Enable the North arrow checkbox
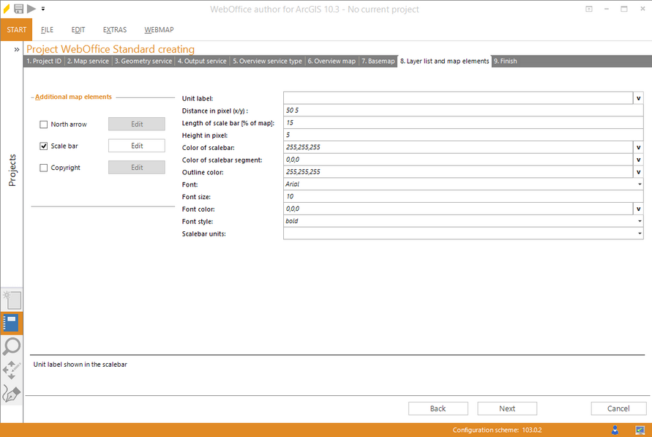This screenshot has width=652, height=437. click(x=43, y=124)
